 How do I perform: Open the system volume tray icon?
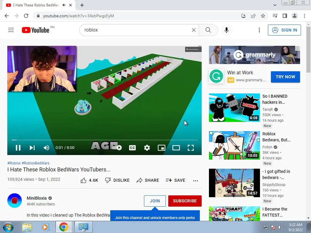pyautogui.click(x=280, y=227)
